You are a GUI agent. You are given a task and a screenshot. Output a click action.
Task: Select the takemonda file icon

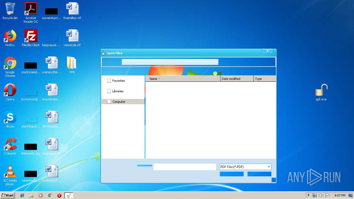31,176
